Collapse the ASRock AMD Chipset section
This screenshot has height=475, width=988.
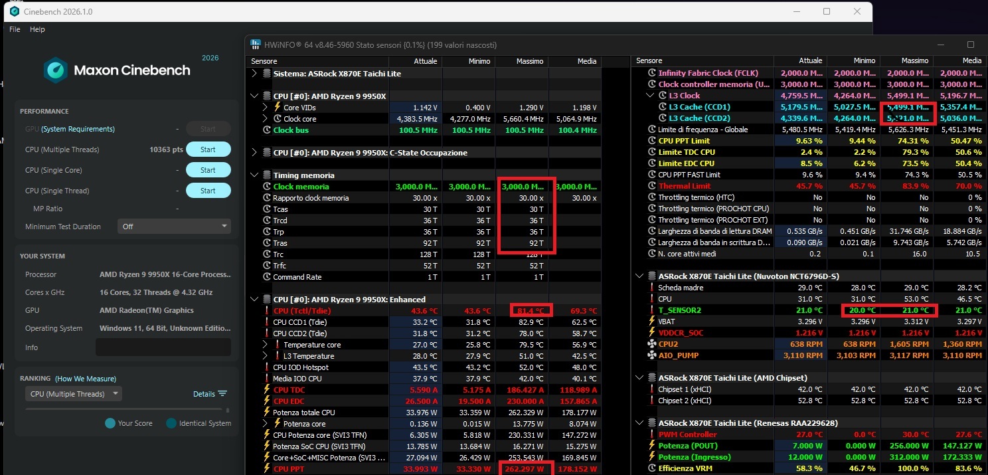pos(639,378)
